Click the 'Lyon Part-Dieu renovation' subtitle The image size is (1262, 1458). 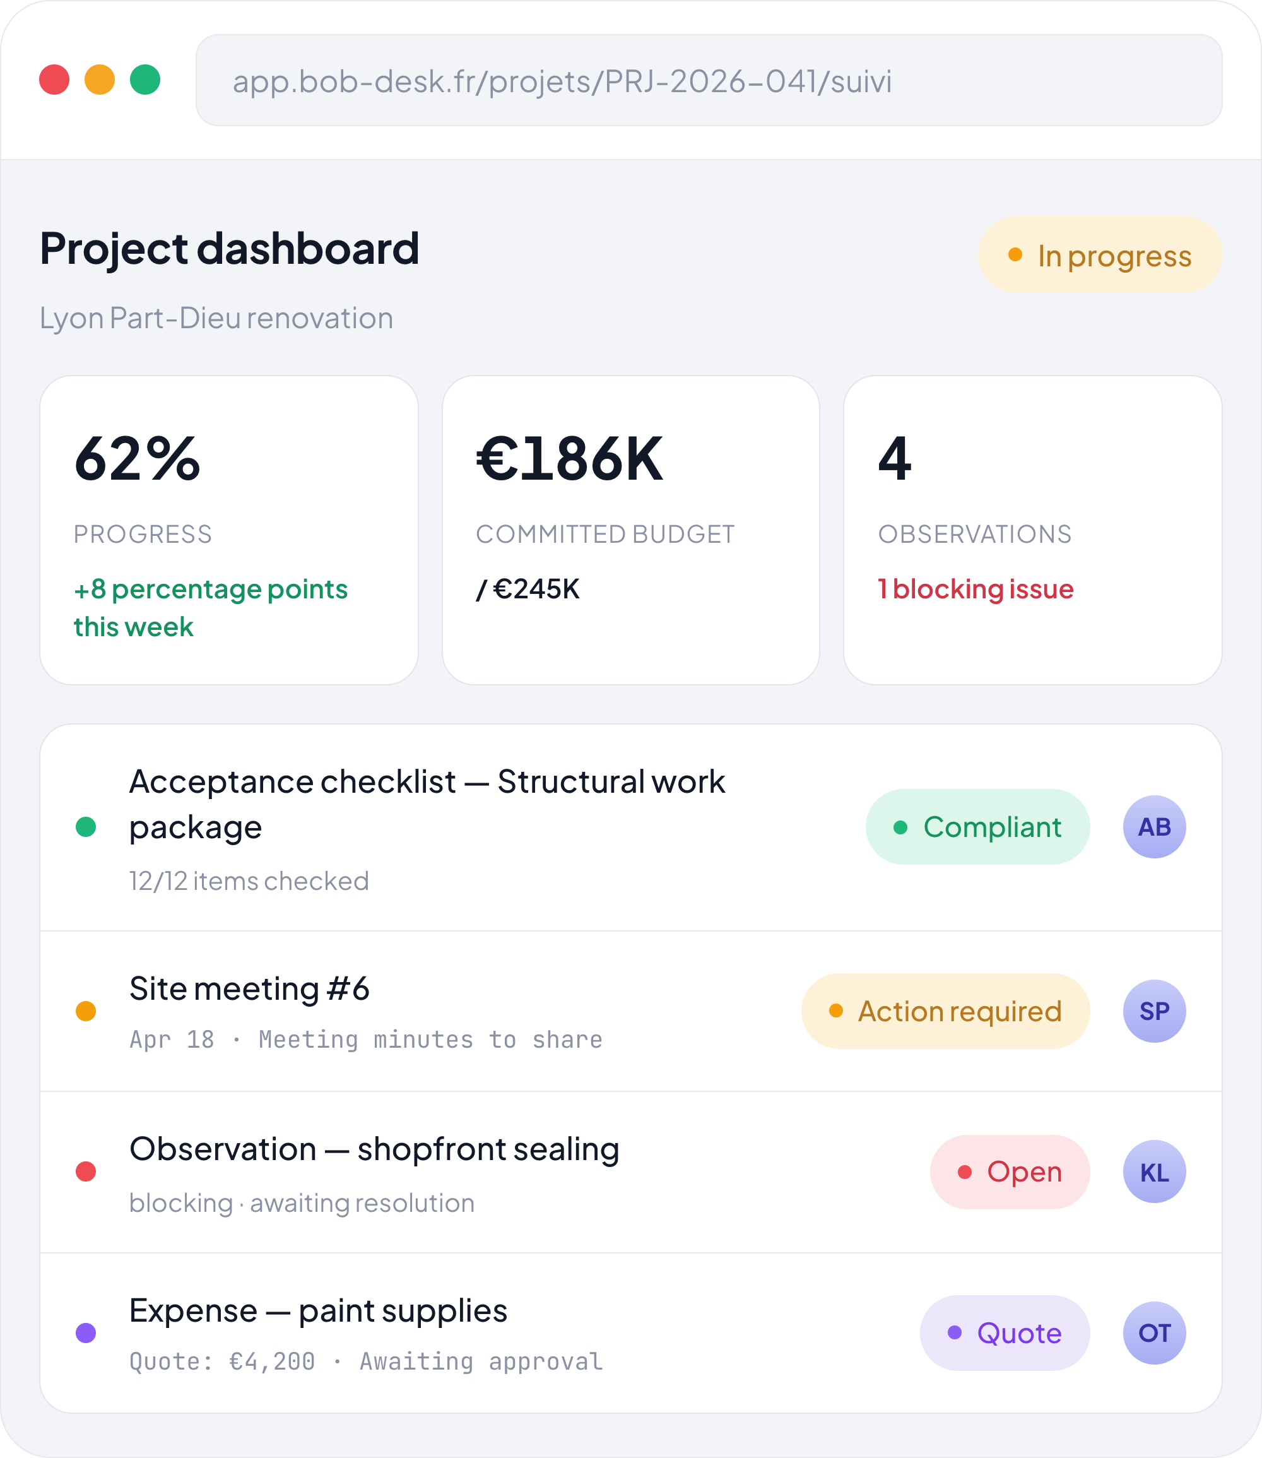(216, 317)
